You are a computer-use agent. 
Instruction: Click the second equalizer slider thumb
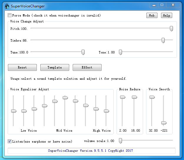[24, 111]
